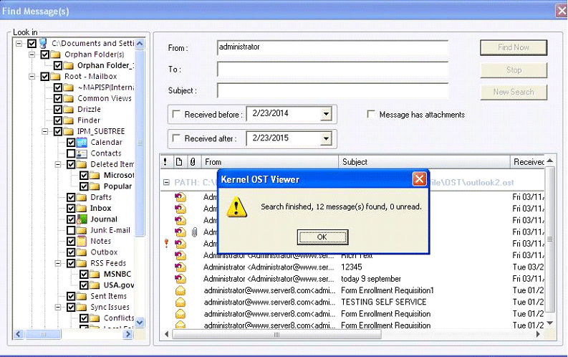This screenshot has height=357, width=568.
Task: Close the Kernel OST Viewer dialog
Action: coord(419,179)
